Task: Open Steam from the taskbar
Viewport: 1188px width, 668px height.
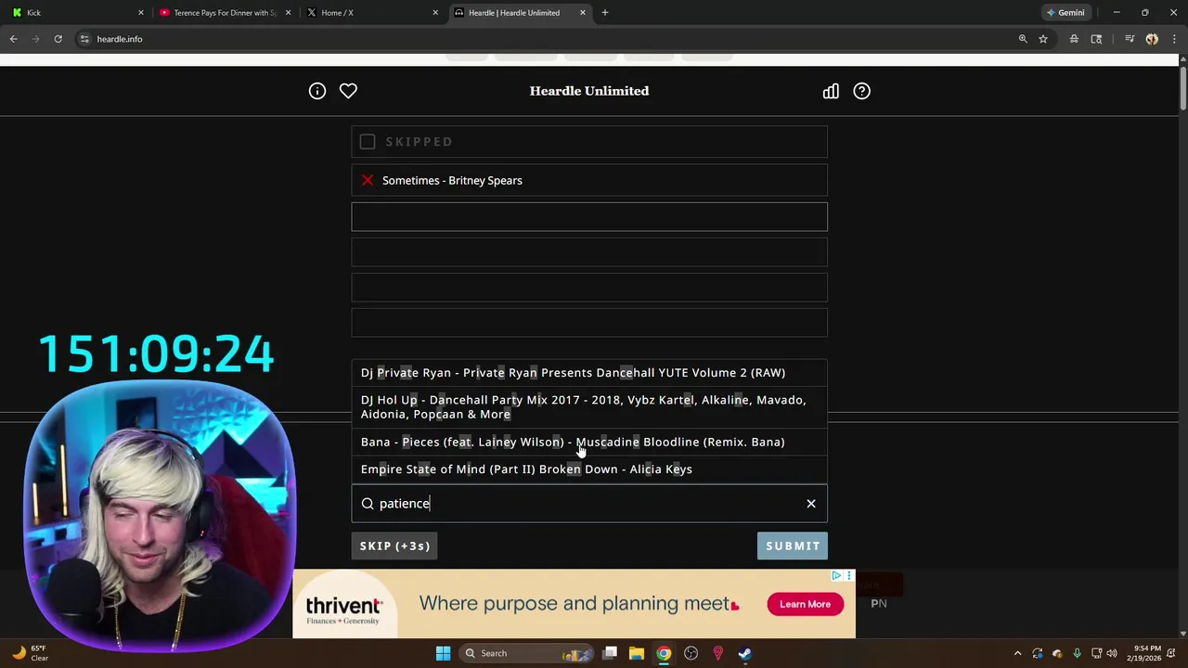Action: (x=744, y=653)
